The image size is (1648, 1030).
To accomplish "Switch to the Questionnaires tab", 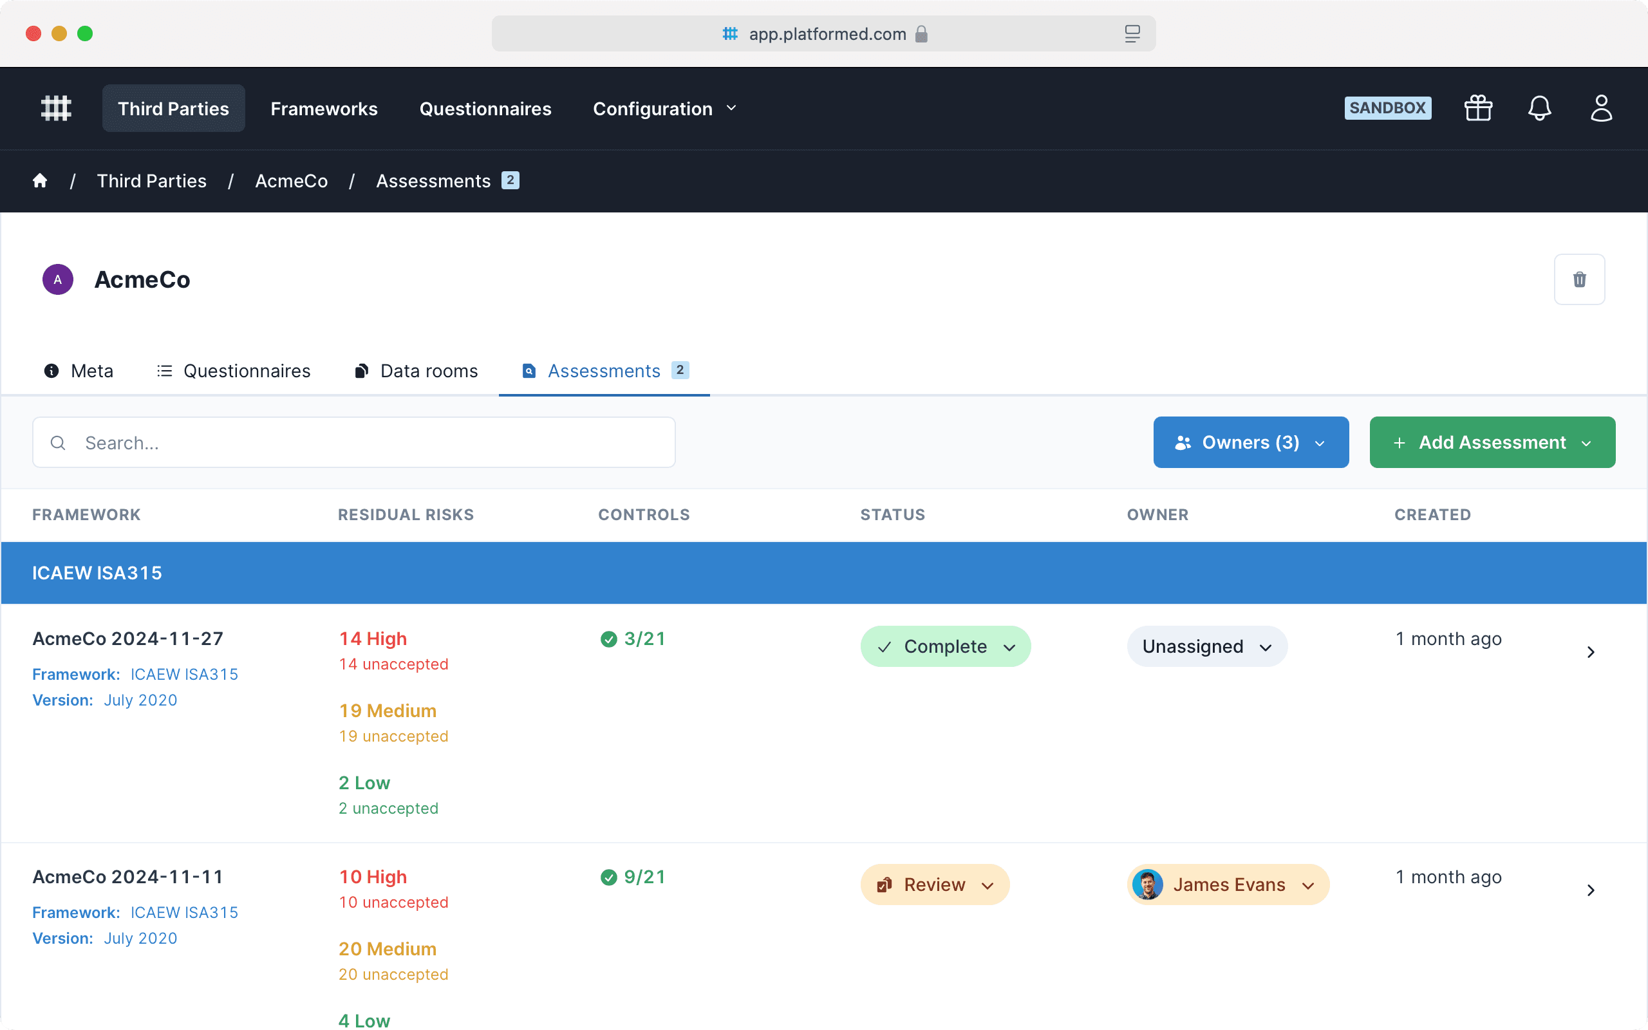I will pyautogui.click(x=234, y=371).
